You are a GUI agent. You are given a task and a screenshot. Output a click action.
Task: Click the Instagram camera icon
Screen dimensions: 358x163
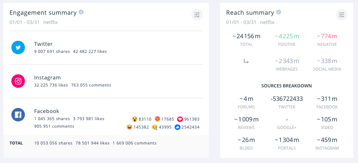click(x=18, y=81)
